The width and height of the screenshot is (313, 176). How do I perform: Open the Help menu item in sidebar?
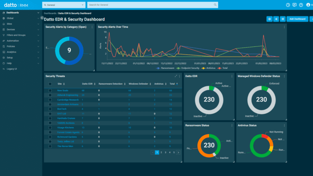coord(9,63)
